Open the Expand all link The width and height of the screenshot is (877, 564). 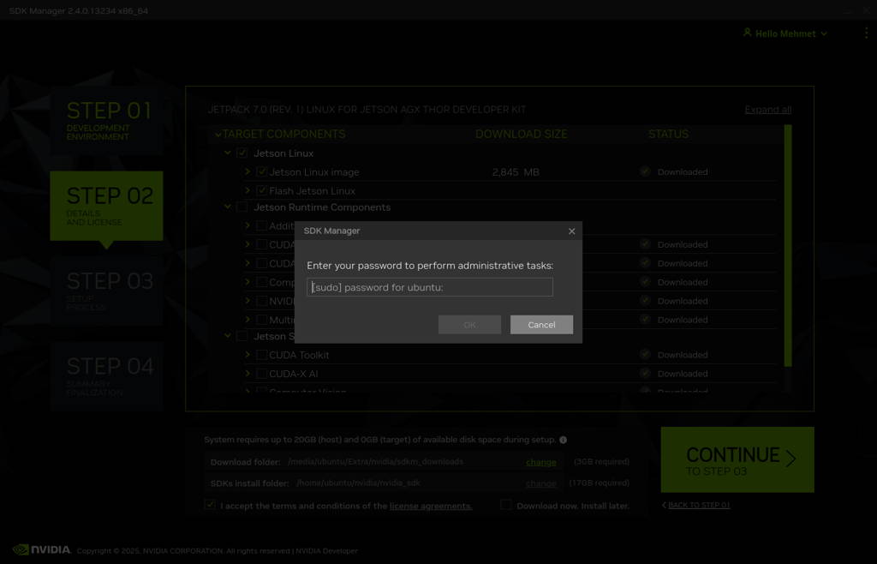click(767, 109)
